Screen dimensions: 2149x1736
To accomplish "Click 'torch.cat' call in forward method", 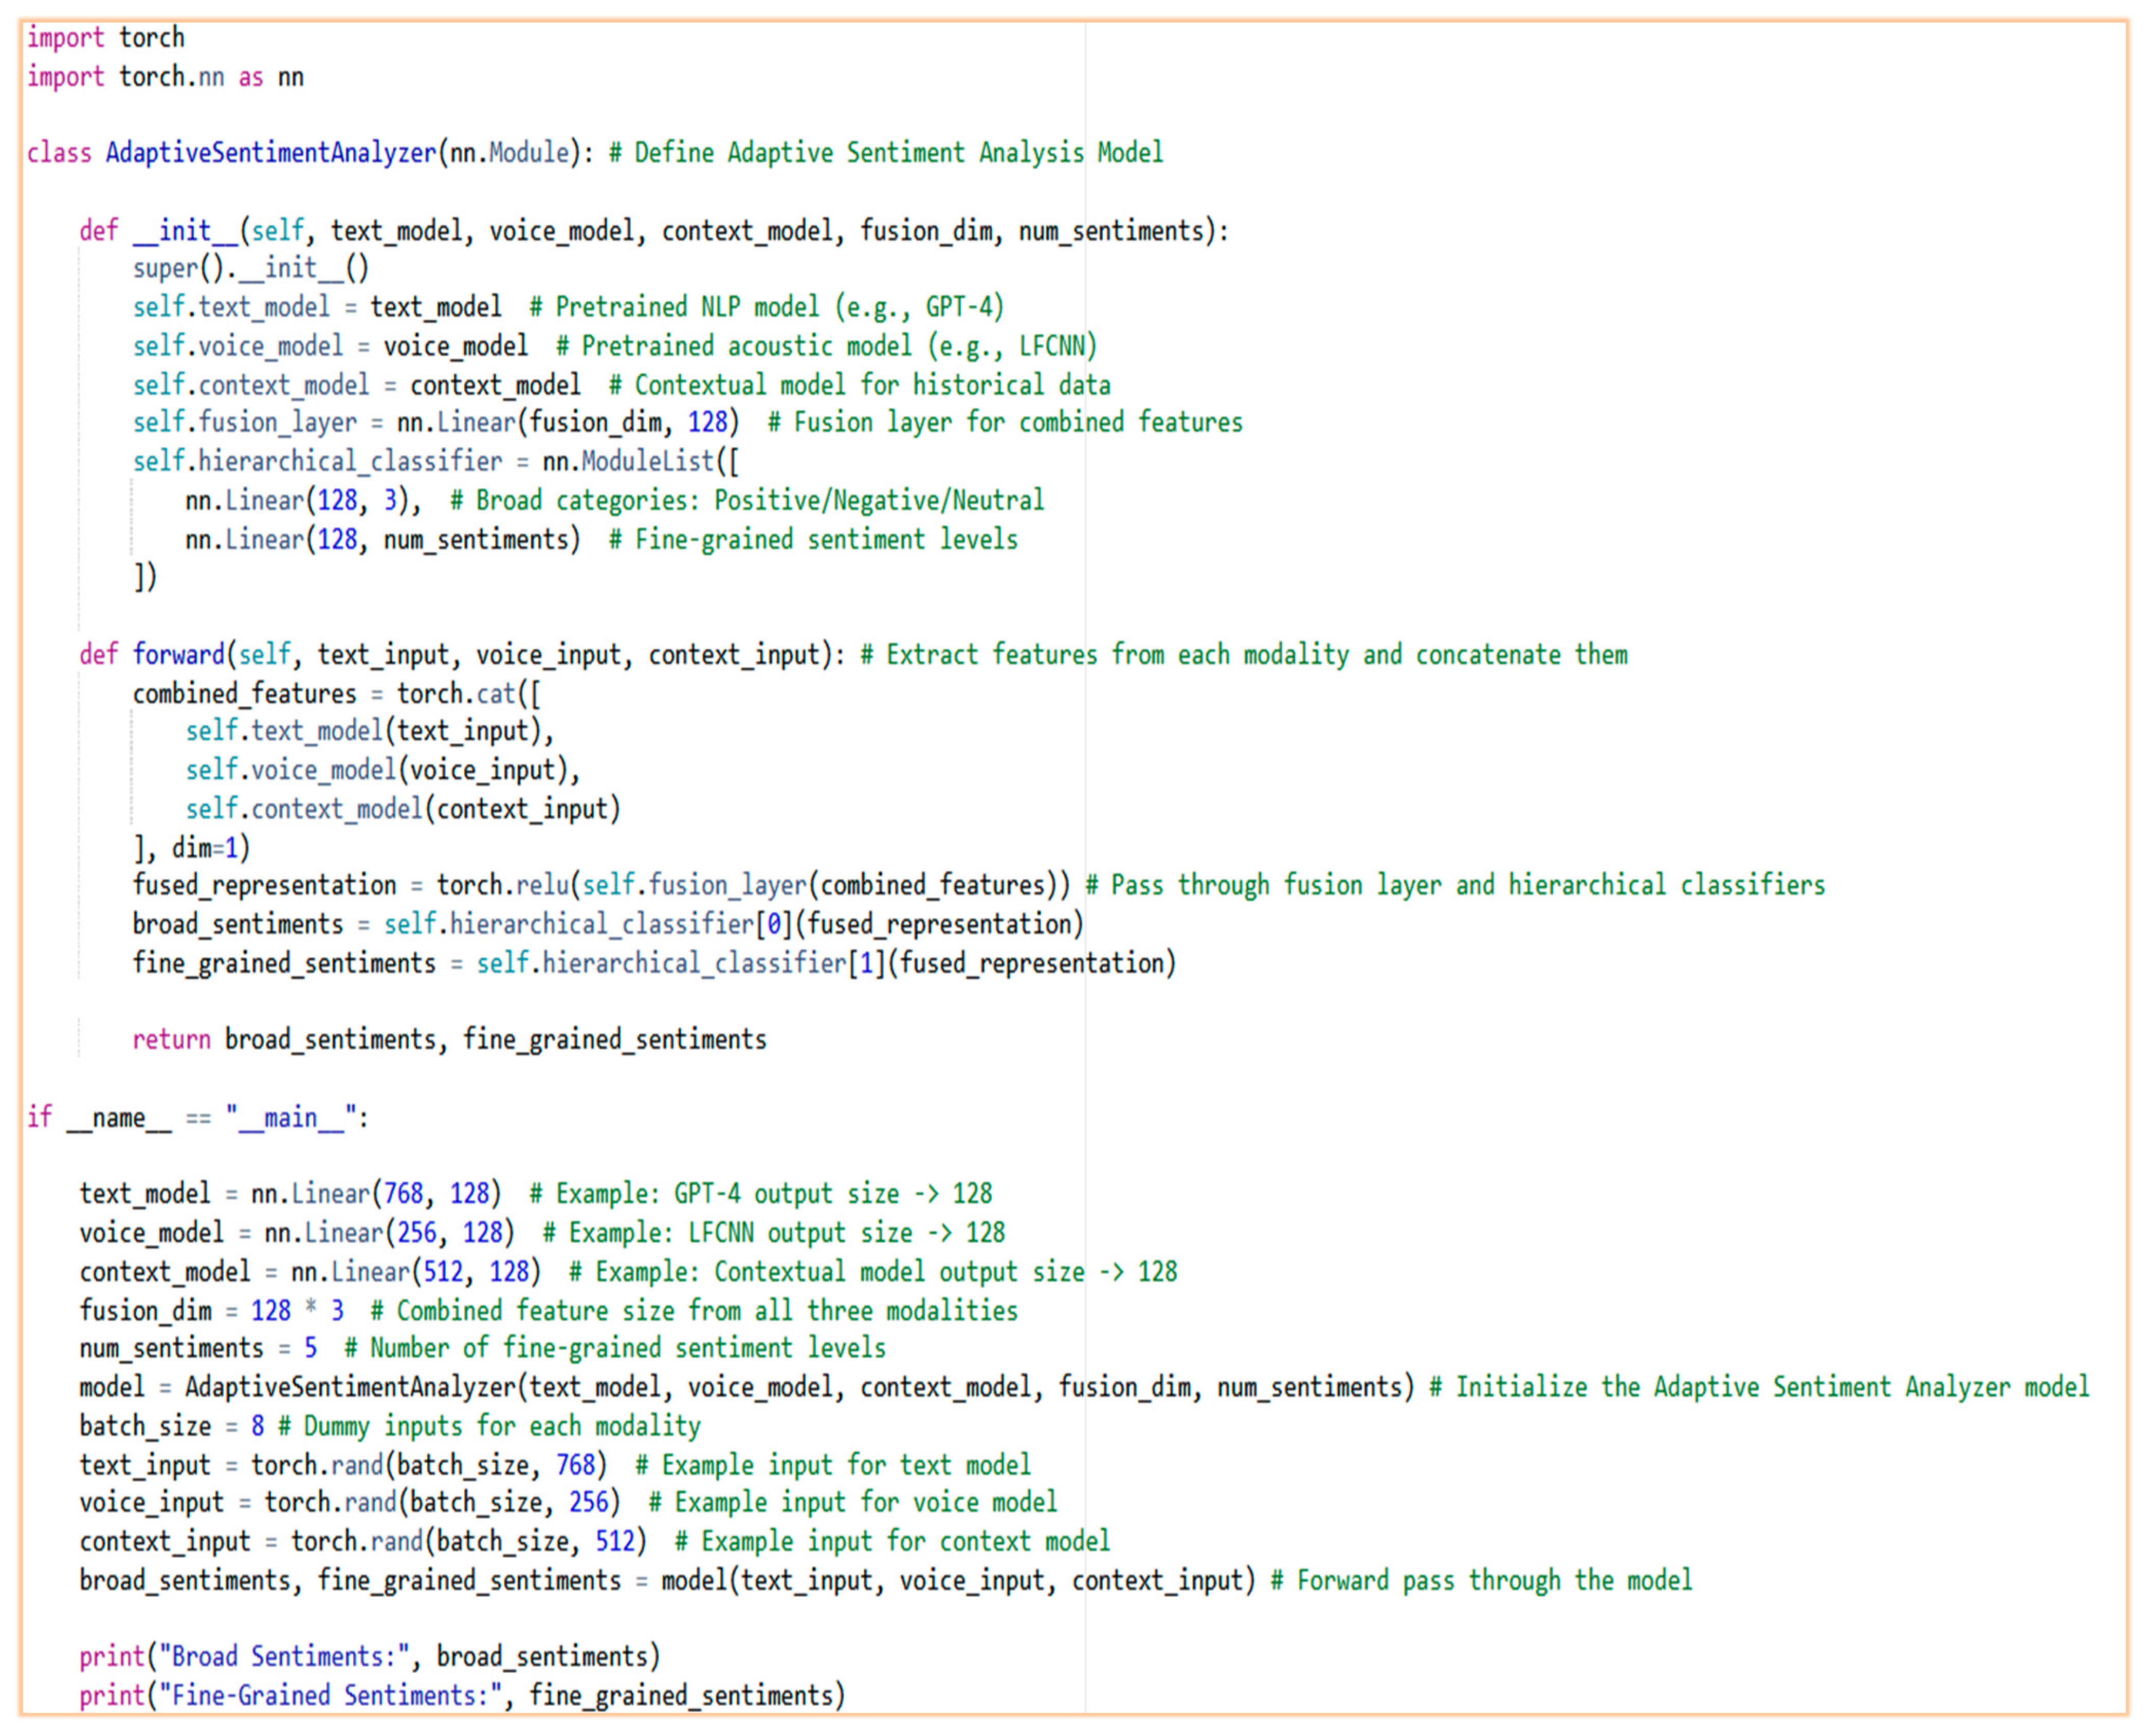I will coord(455,694).
